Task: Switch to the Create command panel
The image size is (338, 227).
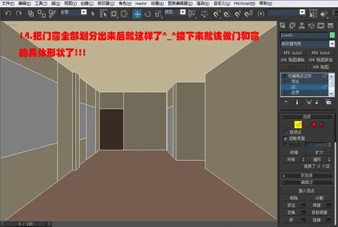Action: 282,26
